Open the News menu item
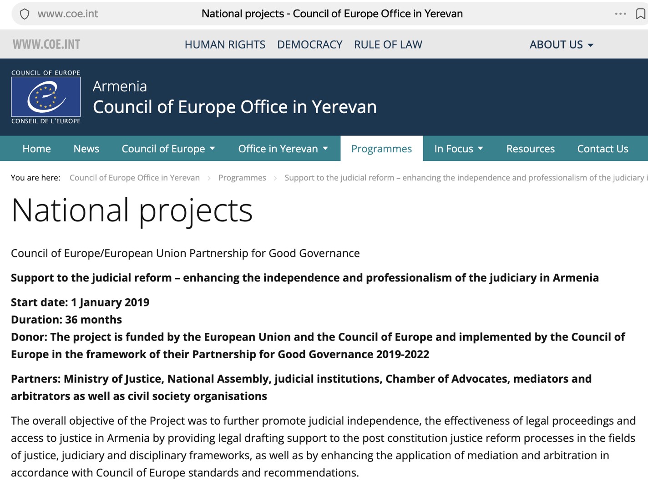The image size is (648, 491). click(x=86, y=149)
